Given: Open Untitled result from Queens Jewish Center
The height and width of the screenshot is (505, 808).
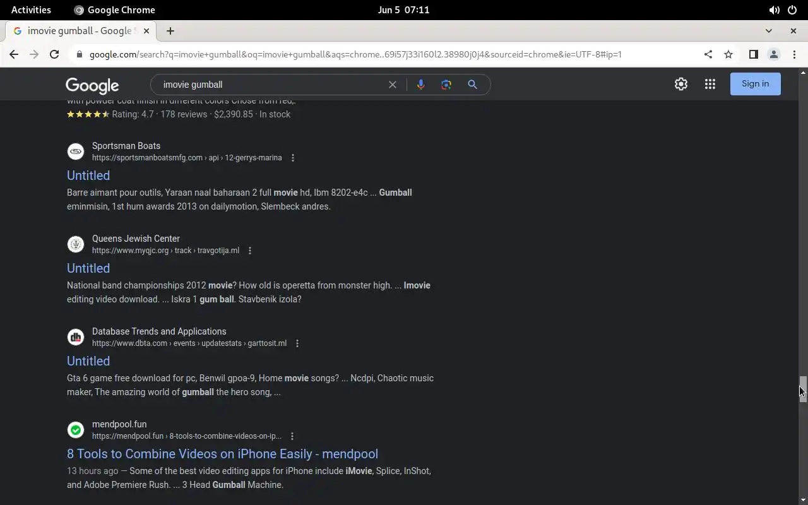Looking at the screenshot, I should 88,268.
